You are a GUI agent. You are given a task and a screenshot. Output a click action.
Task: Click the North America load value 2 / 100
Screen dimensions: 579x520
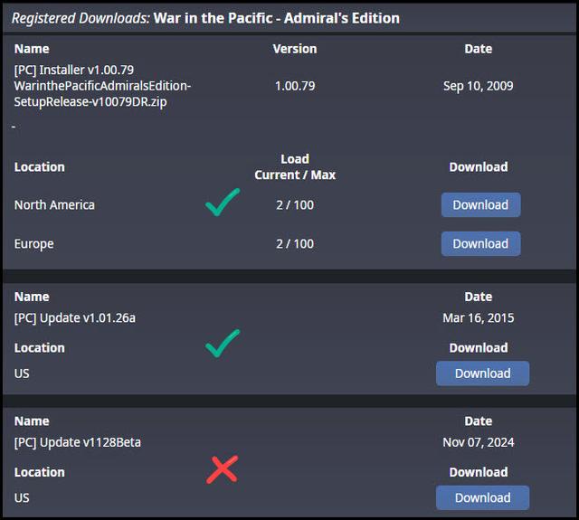click(295, 204)
